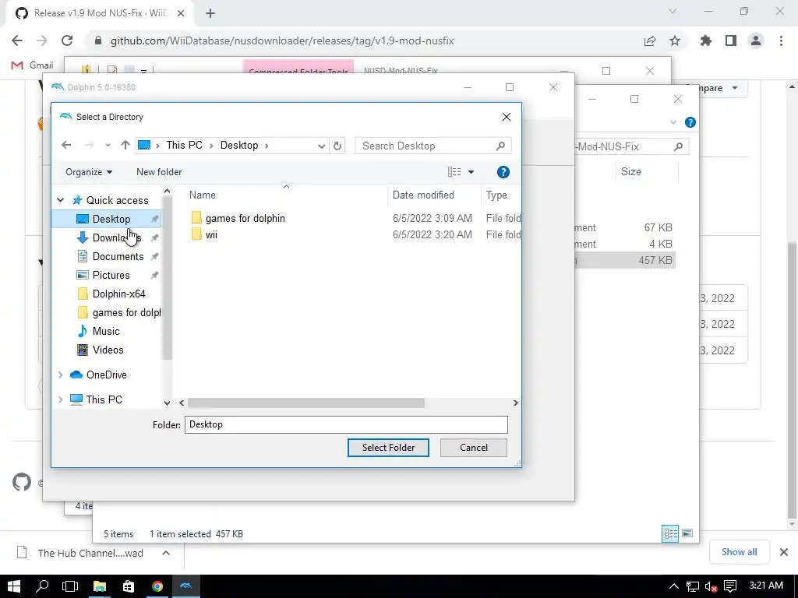Click the GitHub URL in the address bar
Image resolution: width=798 pixels, height=598 pixels.
[x=282, y=40]
